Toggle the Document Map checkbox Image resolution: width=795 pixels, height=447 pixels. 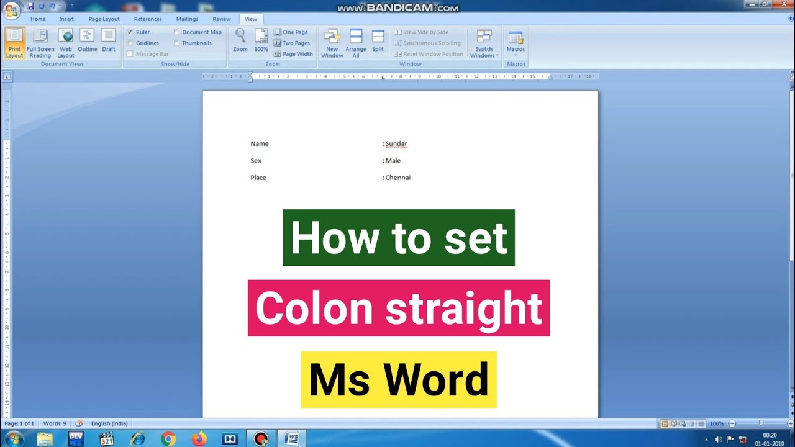point(177,32)
